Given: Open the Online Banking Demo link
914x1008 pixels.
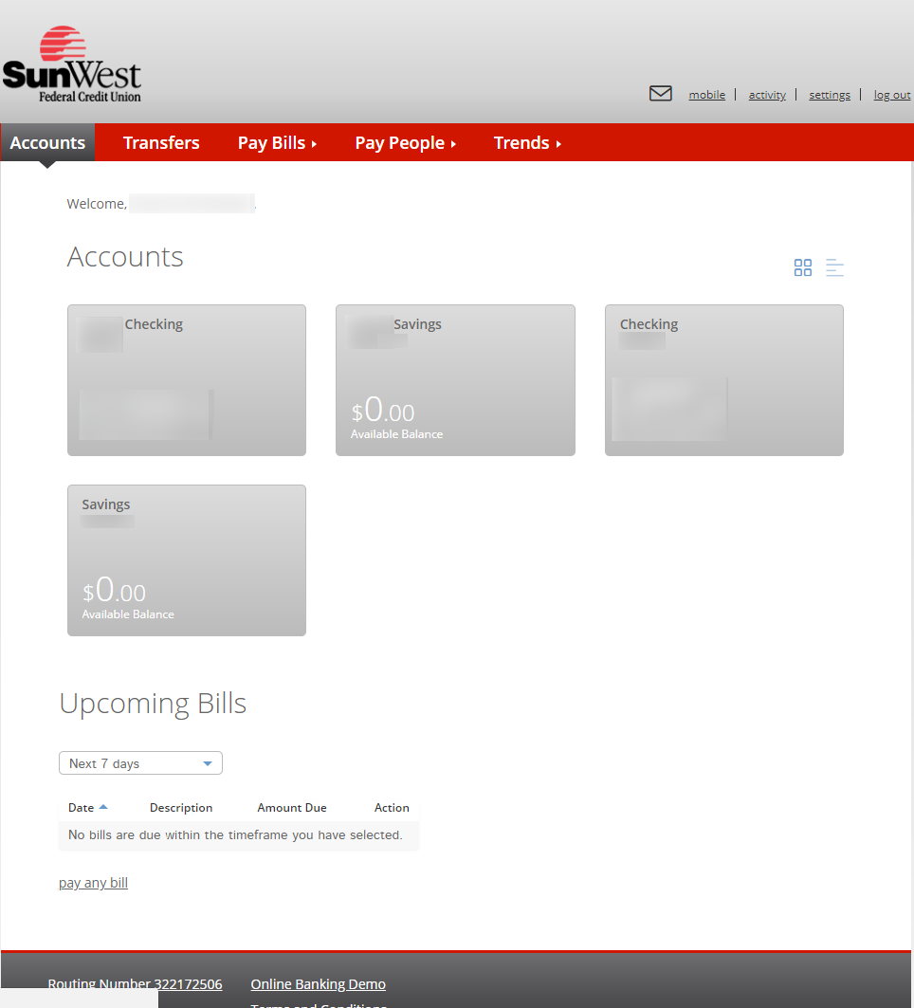Looking at the screenshot, I should [318, 984].
